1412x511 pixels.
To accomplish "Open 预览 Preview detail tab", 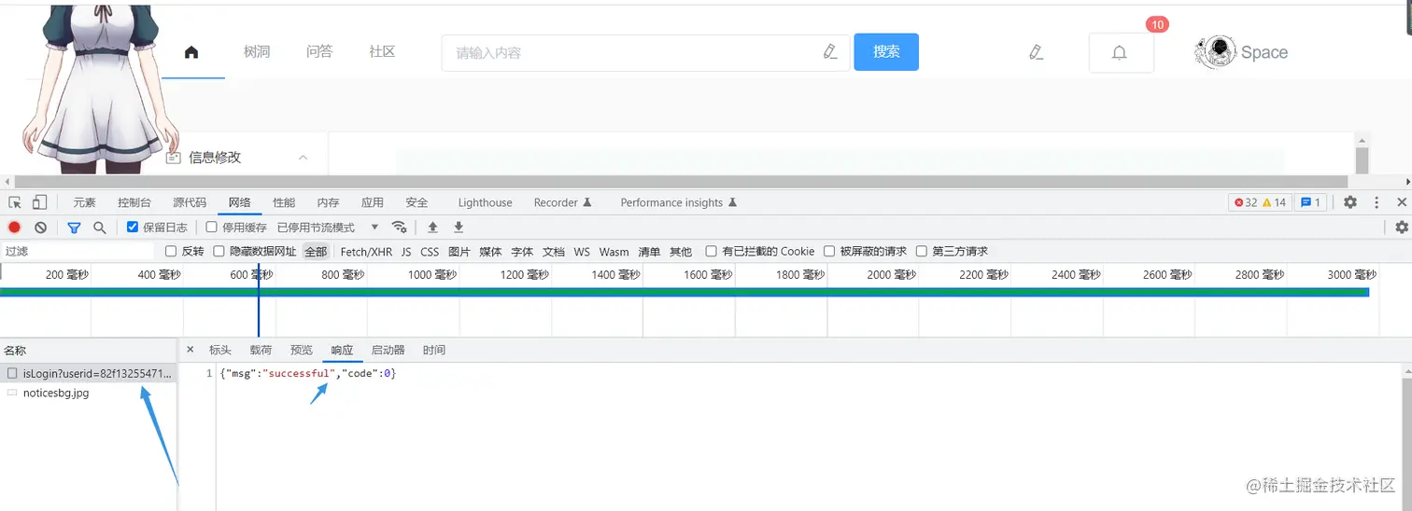I will click(x=302, y=350).
